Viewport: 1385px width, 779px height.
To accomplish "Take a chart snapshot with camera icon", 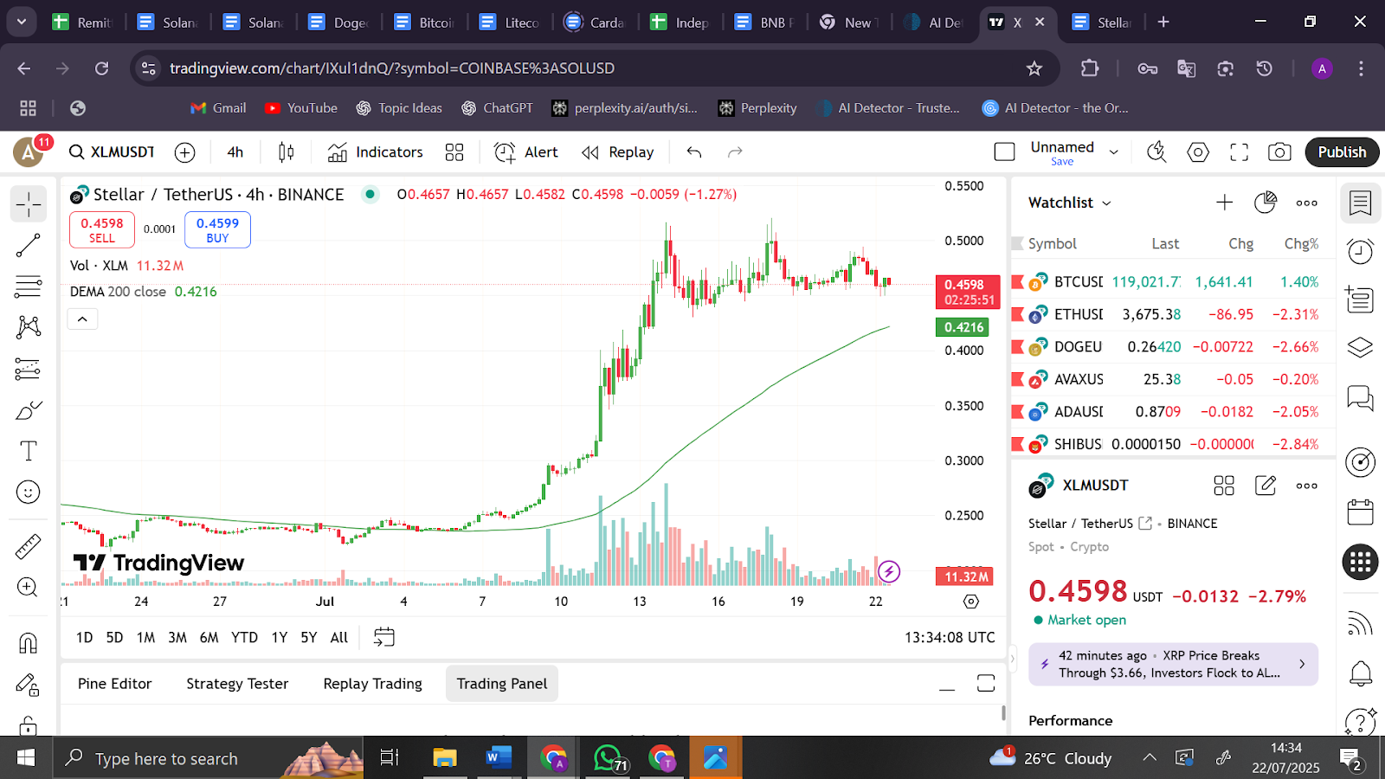I will pyautogui.click(x=1279, y=152).
